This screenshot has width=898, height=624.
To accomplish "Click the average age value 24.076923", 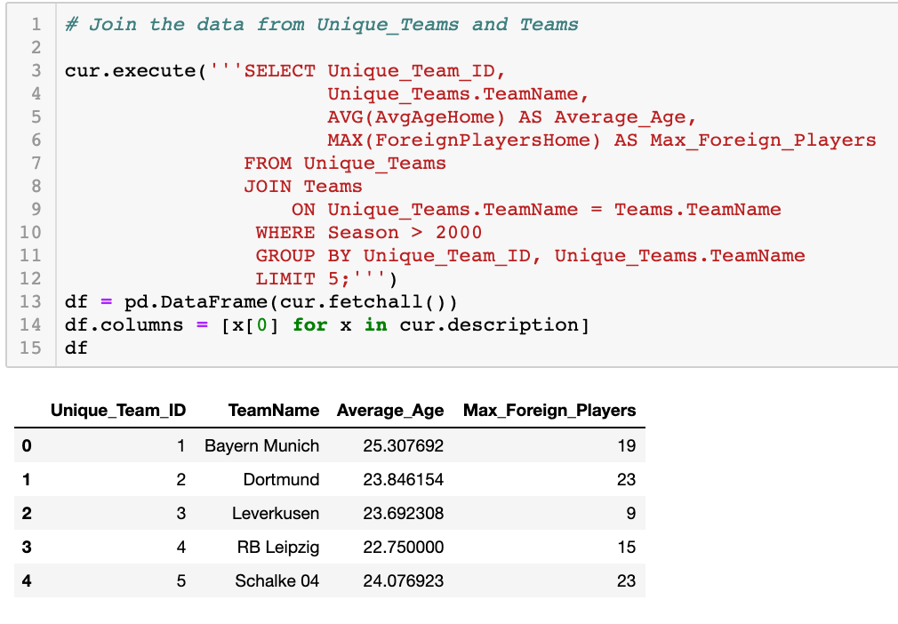I will [x=403, y=581].
